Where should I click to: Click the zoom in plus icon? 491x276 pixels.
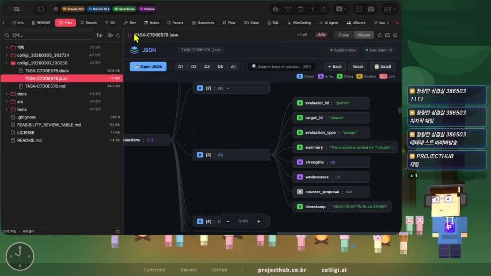(x=258, y=221)
